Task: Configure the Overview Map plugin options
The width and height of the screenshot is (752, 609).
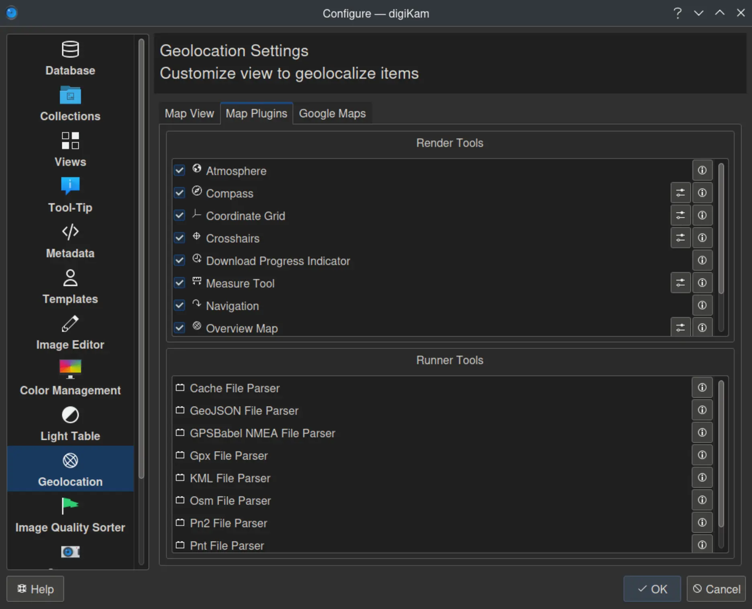Action: click(680, 327)
